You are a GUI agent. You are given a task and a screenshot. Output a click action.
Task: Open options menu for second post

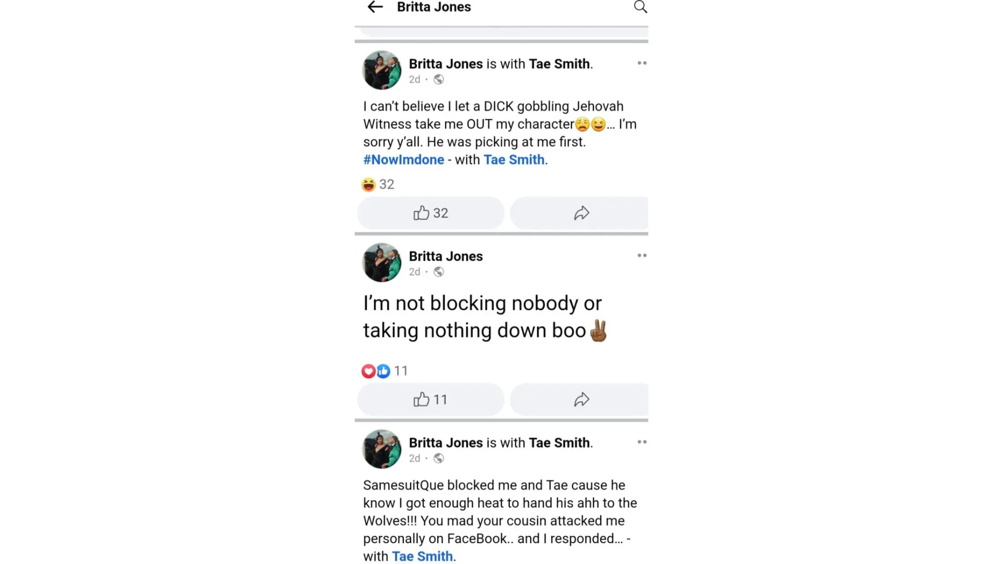tap(641, 255)
